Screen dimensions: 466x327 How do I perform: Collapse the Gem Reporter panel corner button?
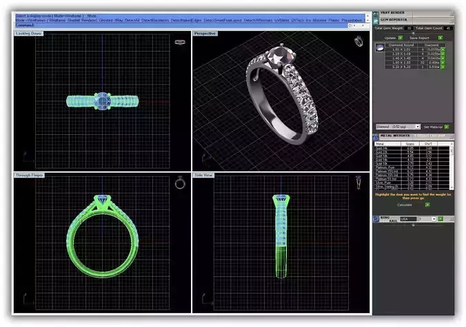[452, 21]
